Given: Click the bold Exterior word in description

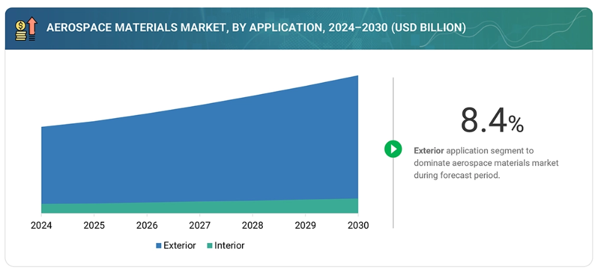Looking at the screenshot, I should point(428,151).
